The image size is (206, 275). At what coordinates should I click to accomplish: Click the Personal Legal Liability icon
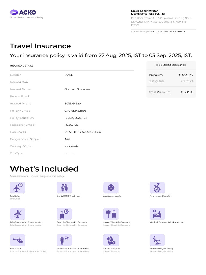coord(157,240)
